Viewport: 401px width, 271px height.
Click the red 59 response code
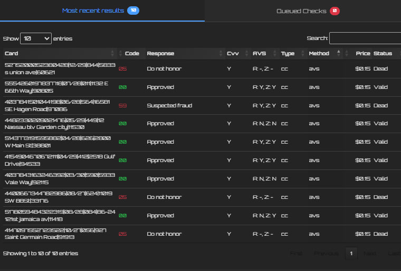[122, 106]
